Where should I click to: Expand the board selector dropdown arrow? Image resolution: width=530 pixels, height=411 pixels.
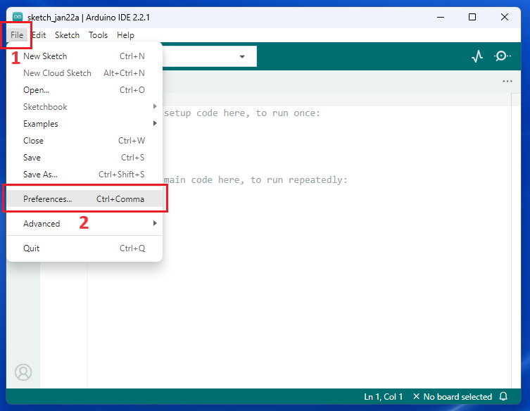[x=242, y=56]
